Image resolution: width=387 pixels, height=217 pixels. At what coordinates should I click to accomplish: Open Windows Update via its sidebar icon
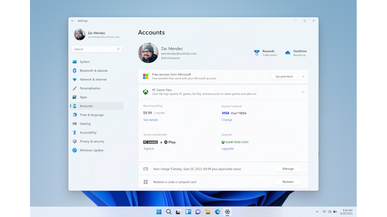75,150
